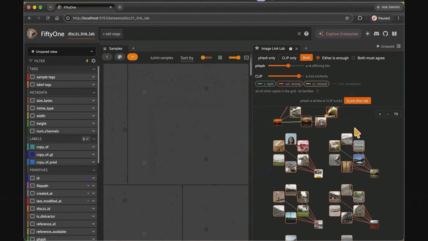The height and width of the screenshot is (241, 428).
Task: Click the FiftyOne logo icon
Action: (x=32, y=34)
